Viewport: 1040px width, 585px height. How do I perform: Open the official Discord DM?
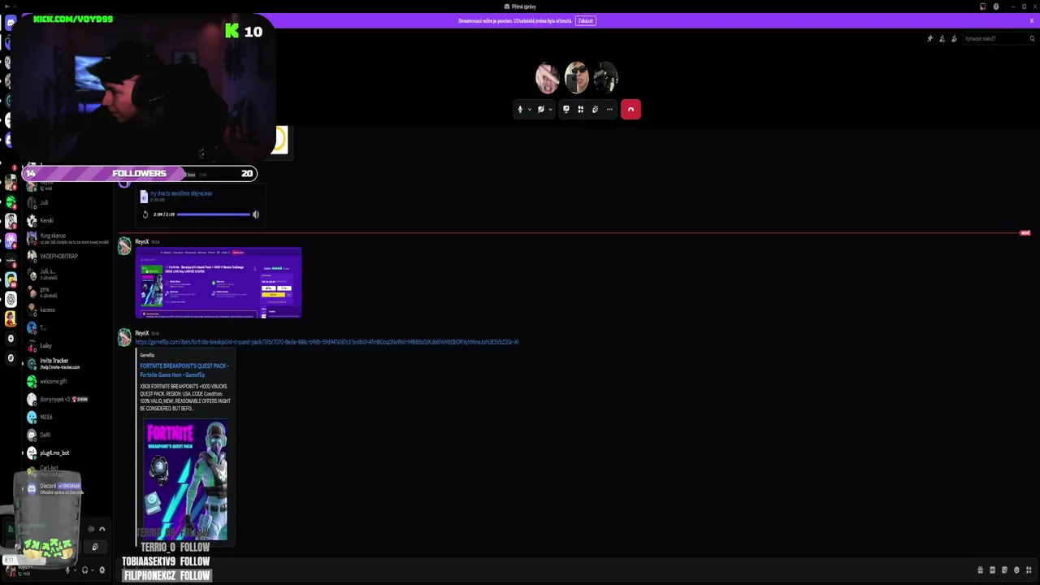point(67,488)
